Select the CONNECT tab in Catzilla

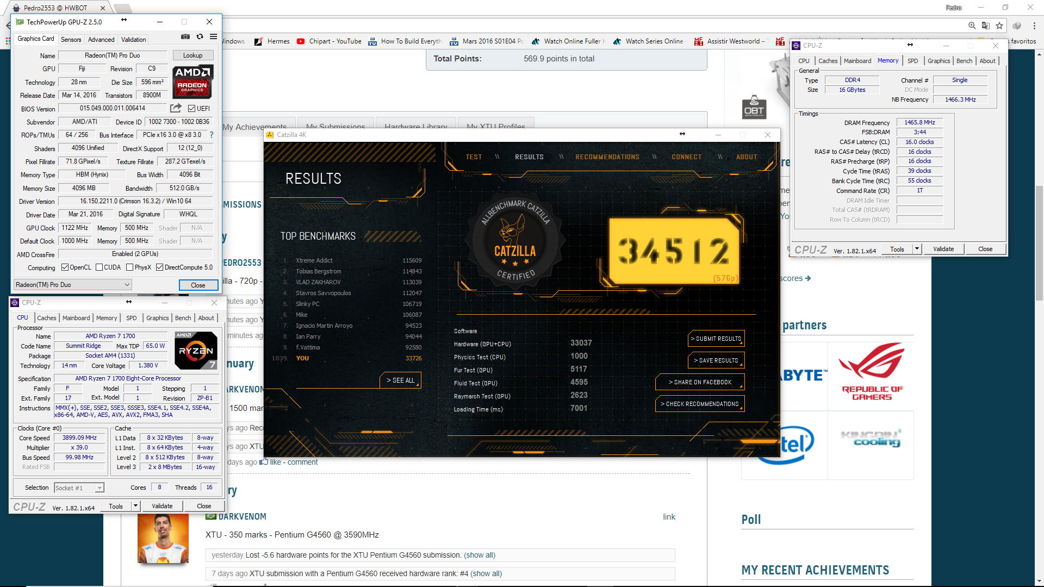click(686, 157)
